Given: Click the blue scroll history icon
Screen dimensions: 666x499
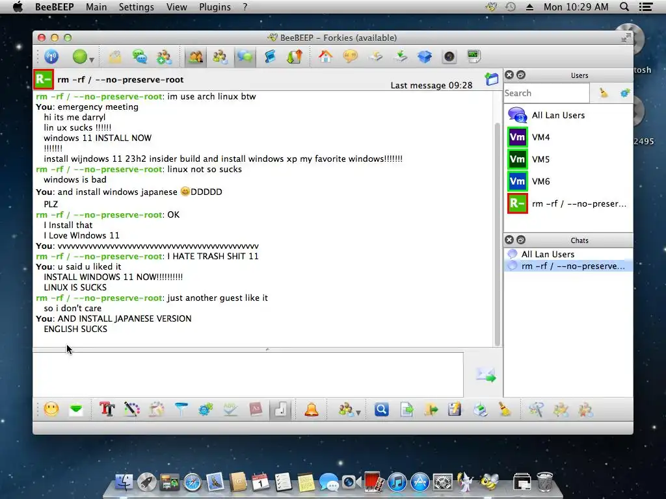Looking at the screenshot, I should point(270,57).
